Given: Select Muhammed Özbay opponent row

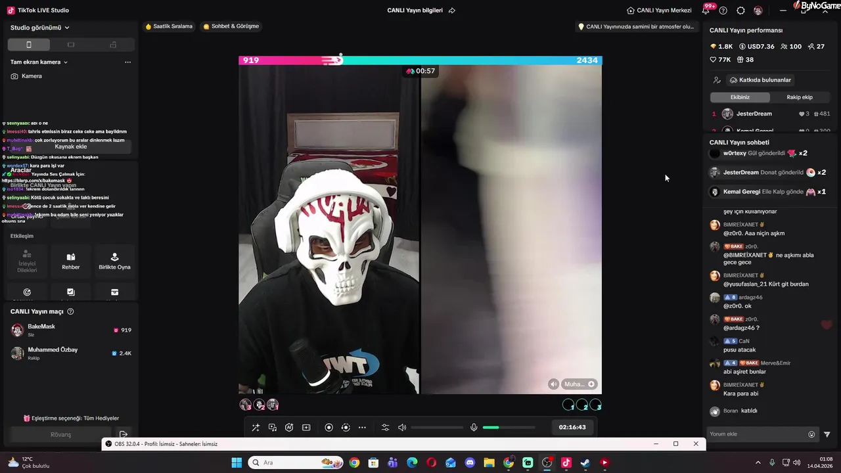Looking at the screenshot, I should tap(71, 353).
